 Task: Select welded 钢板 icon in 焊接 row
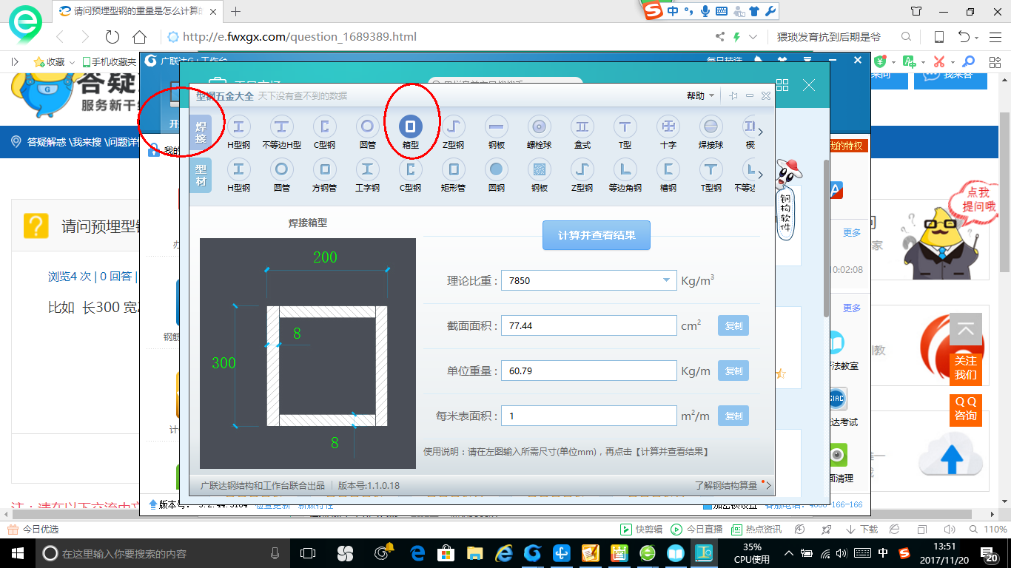pos(496,126)
